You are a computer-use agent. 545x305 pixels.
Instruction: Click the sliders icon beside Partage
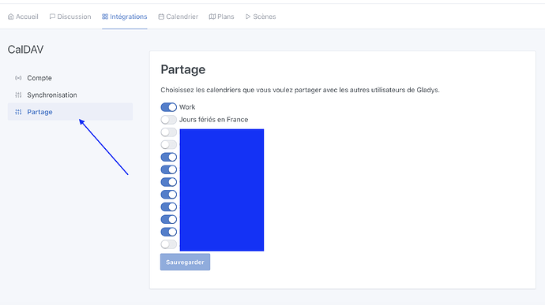(x=18, y=112)
